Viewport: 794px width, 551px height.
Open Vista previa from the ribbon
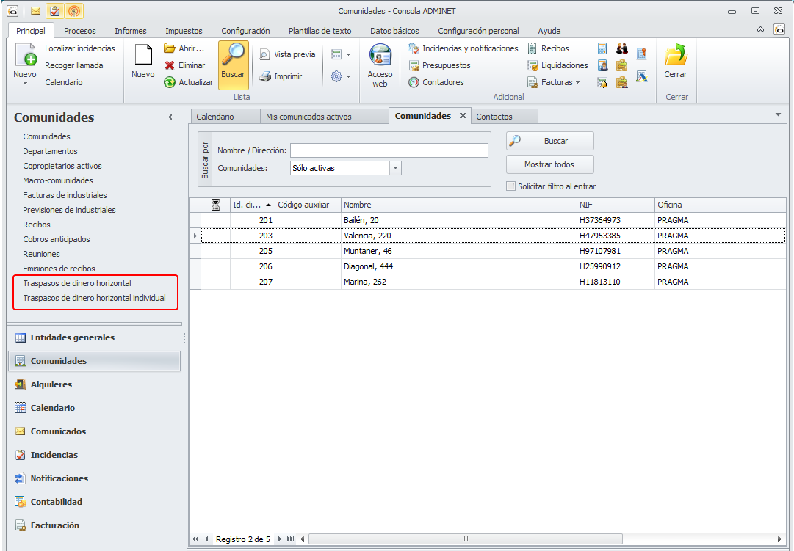[265, 54]
